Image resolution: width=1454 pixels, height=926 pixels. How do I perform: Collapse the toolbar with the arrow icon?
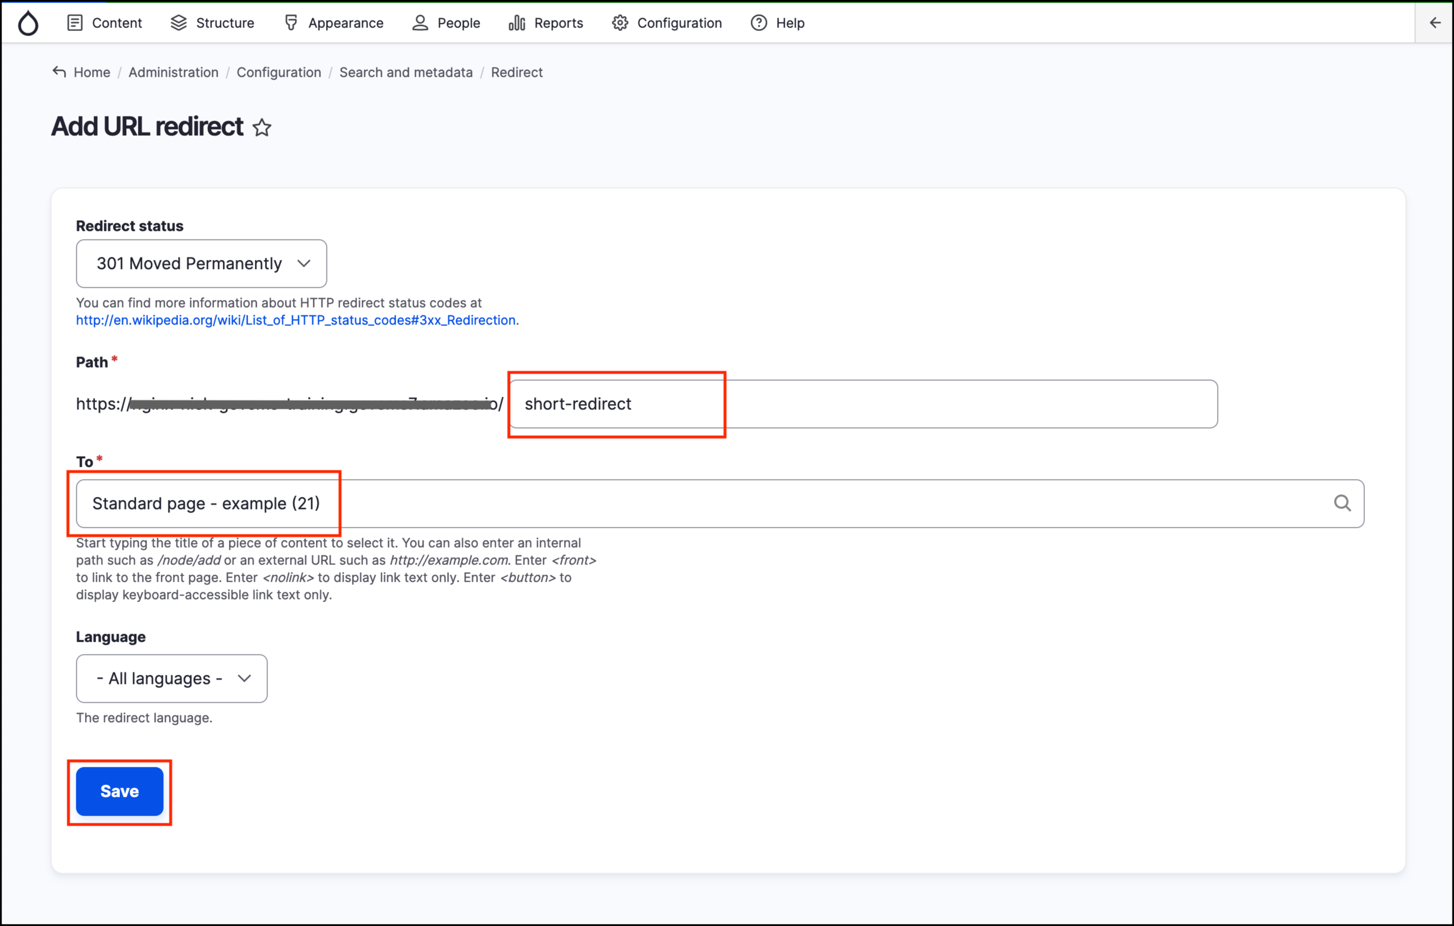point(1435,23)
